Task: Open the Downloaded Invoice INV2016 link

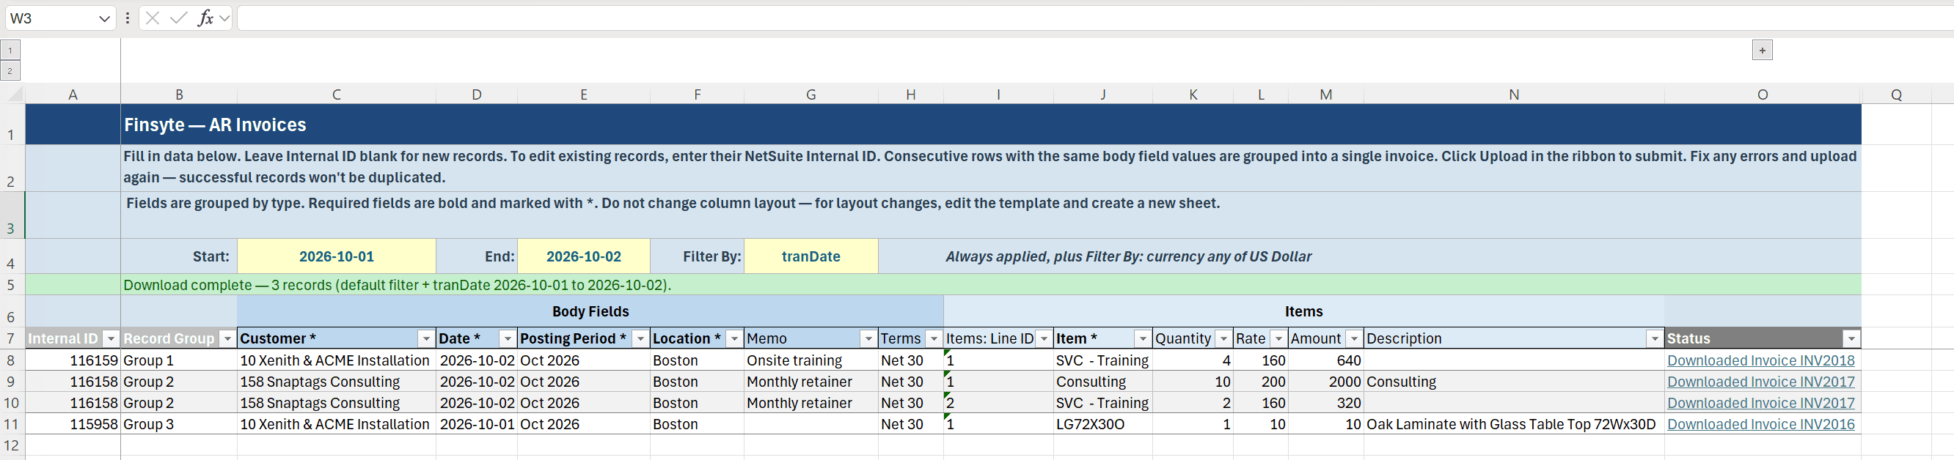Action: (x=1760, y=424)
